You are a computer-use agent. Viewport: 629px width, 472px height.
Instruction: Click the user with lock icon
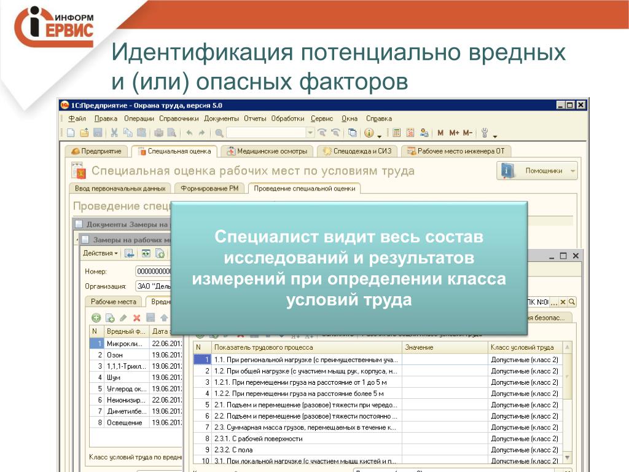pyautogui.click(x=424, y=133)
